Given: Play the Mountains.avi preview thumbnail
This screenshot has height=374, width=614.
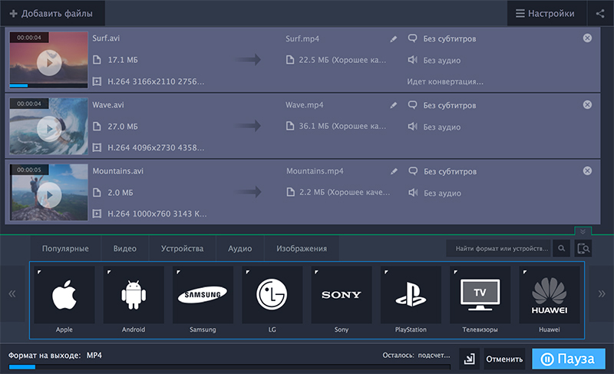Looking at the screenshot, I should [x=49, y=195].
